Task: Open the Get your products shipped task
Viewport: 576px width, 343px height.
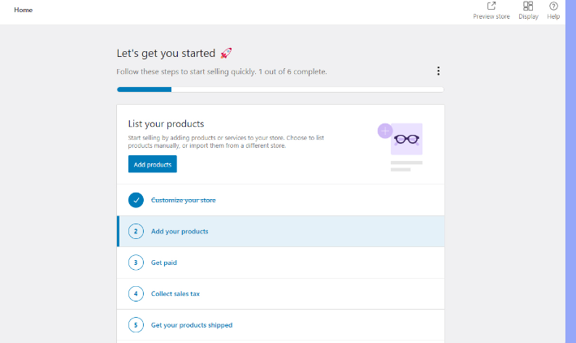Action: [192, 325]
